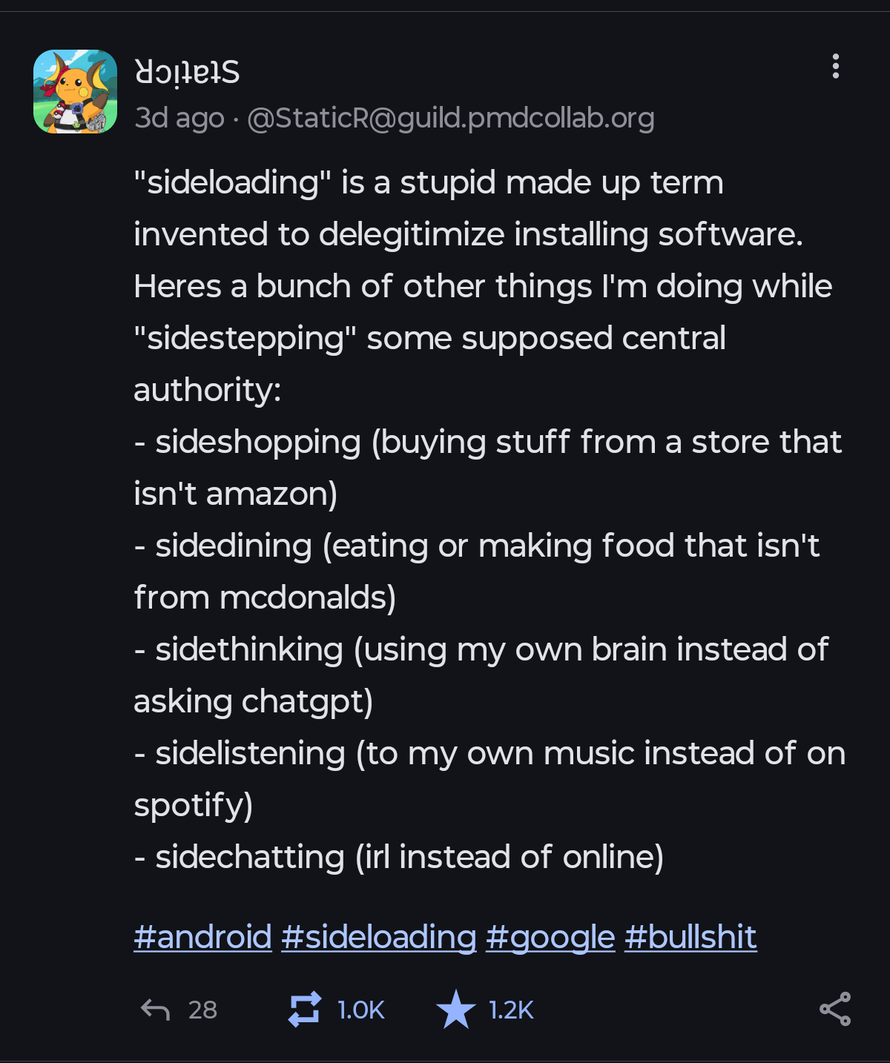Image resolution: width=890 pixels, height=1063 pixels.
Task: Follow the #google hashtag link
Action: [550, 937]
